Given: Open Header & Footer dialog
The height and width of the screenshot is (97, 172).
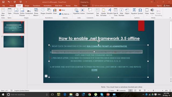Looking at the screenshot, I should click(103, 12).
